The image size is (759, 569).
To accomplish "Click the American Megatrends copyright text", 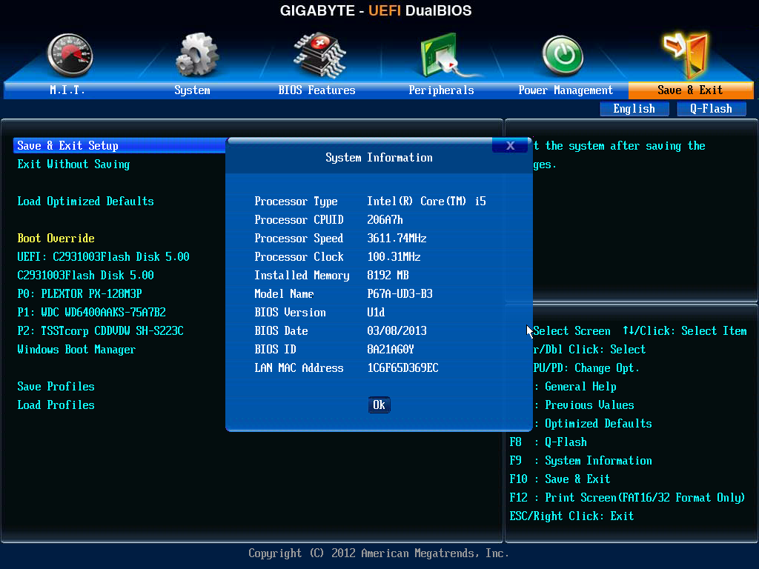I will point(379,553).
